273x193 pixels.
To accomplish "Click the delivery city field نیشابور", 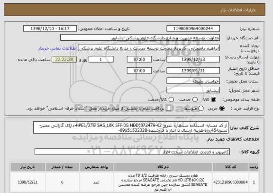I will (193, 90).
